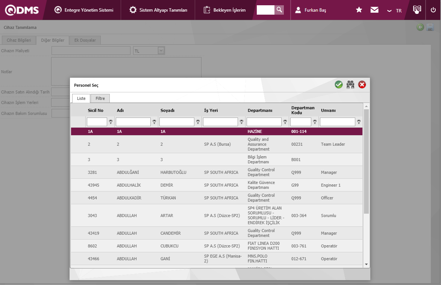This screenshot has height=285, width=441.
Task: Click the binoculars search icon
Action: (x=350, y=85)
